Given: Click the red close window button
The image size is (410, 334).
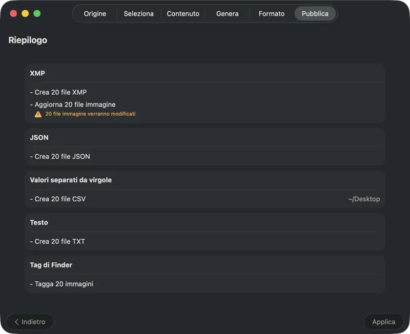Looking at the screenshot, I should pos(13,13).
